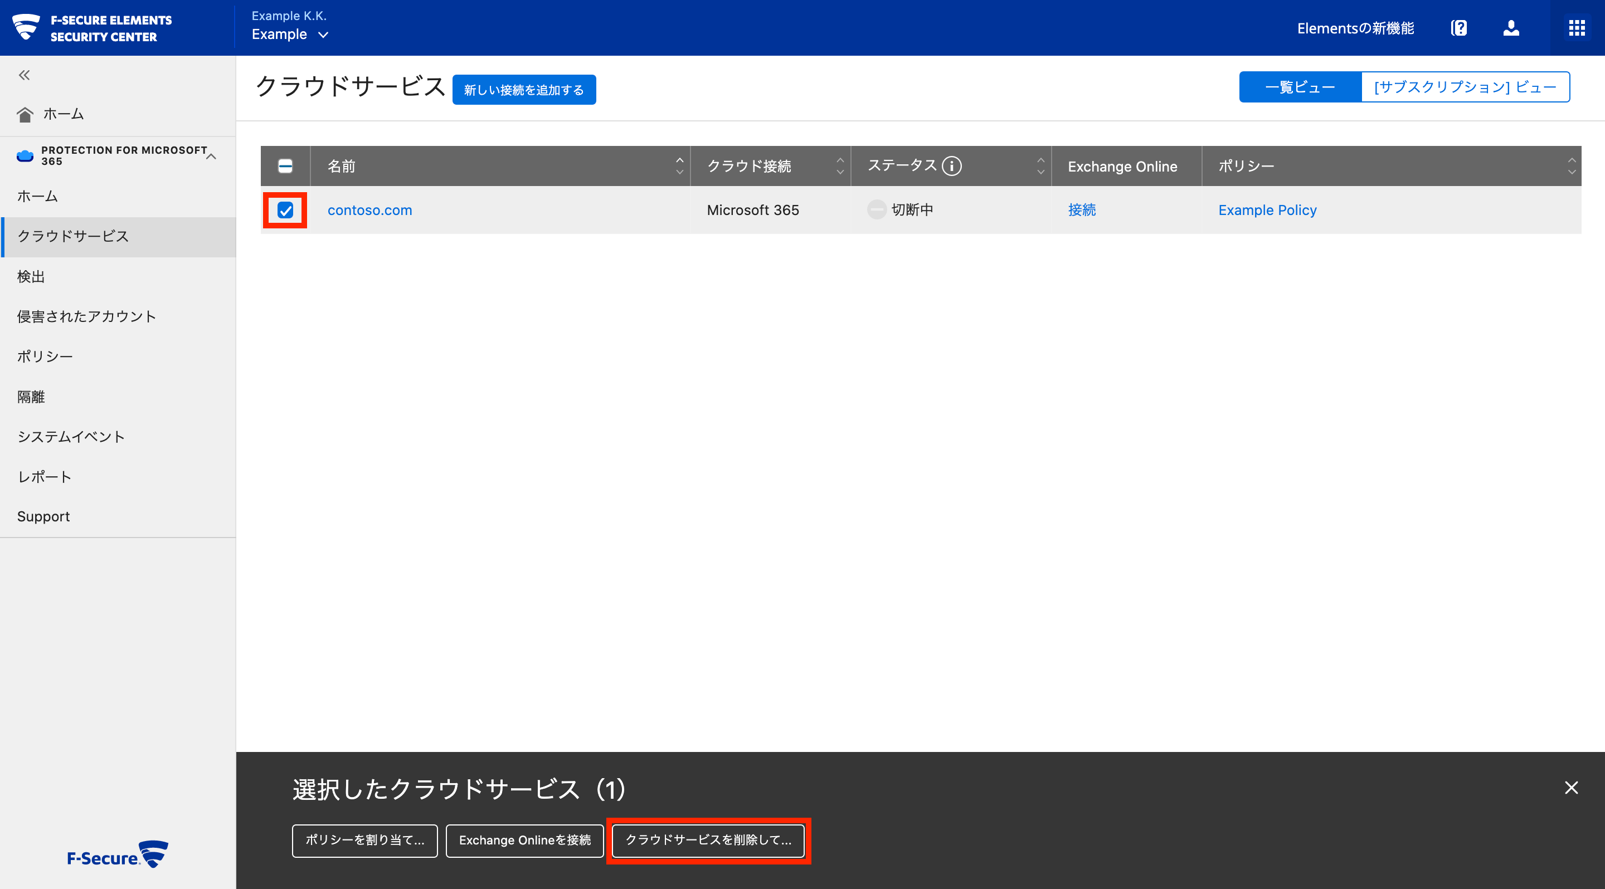
Task: Open レポート in the sidebar
Action: coord(118,477)
